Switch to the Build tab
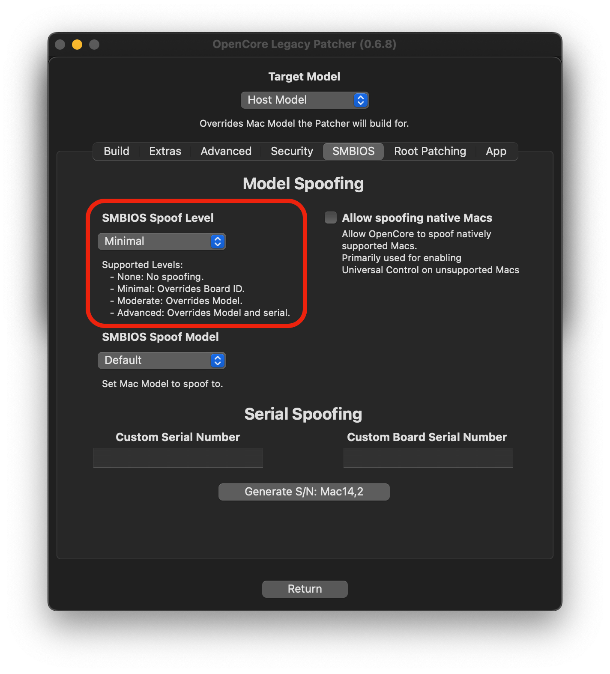 pos(116,152)
